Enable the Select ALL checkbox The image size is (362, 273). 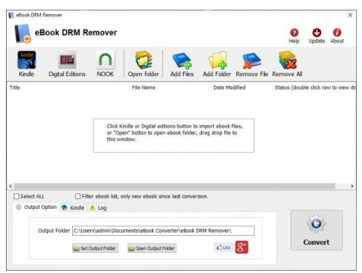tap(16, 196)
